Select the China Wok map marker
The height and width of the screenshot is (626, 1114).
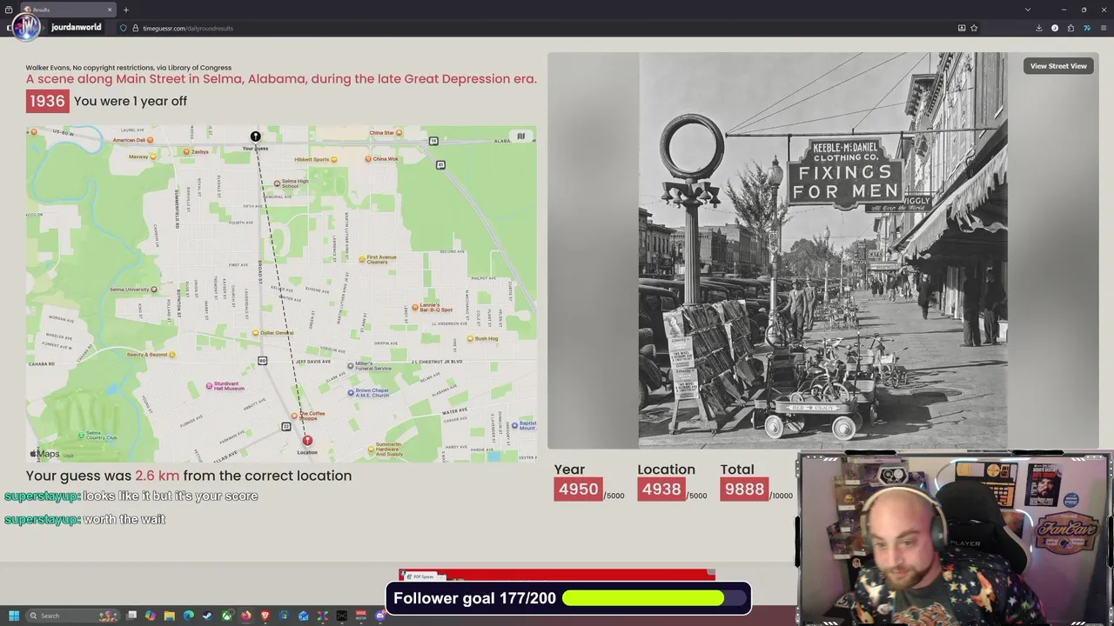pos(368,158)
